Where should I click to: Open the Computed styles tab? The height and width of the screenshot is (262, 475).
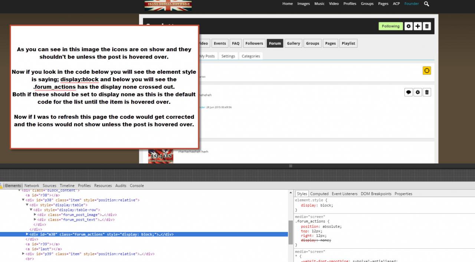319,194
